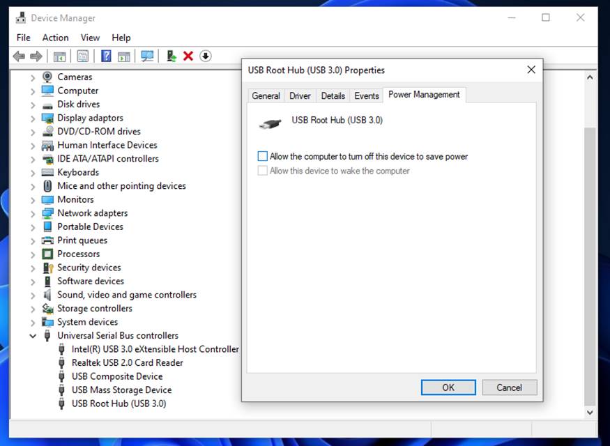The image size is (610, 446).
Task: Select "Realtek USB 2.0 Card Reader"
Action: tap(127, 363)
